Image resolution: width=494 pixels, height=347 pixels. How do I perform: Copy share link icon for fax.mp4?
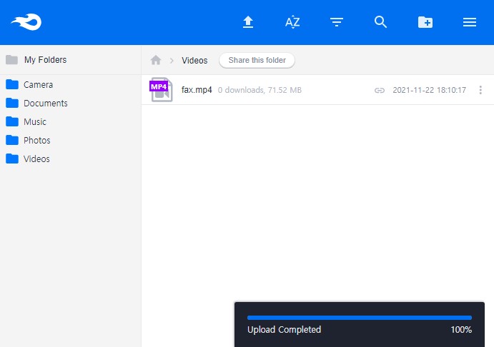380,90
